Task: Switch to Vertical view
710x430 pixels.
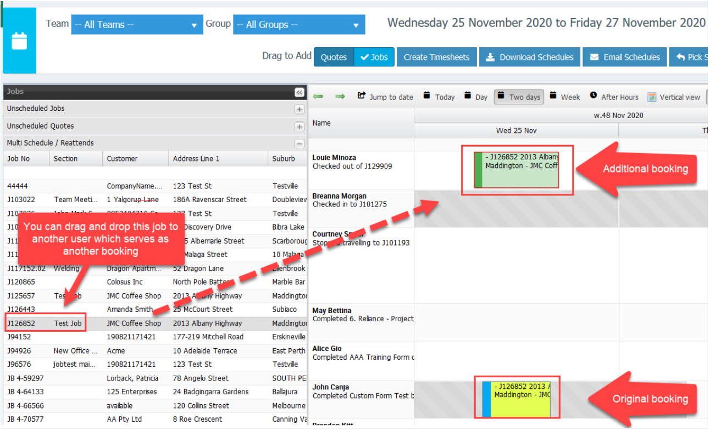Action: click(x=673, y=97)
